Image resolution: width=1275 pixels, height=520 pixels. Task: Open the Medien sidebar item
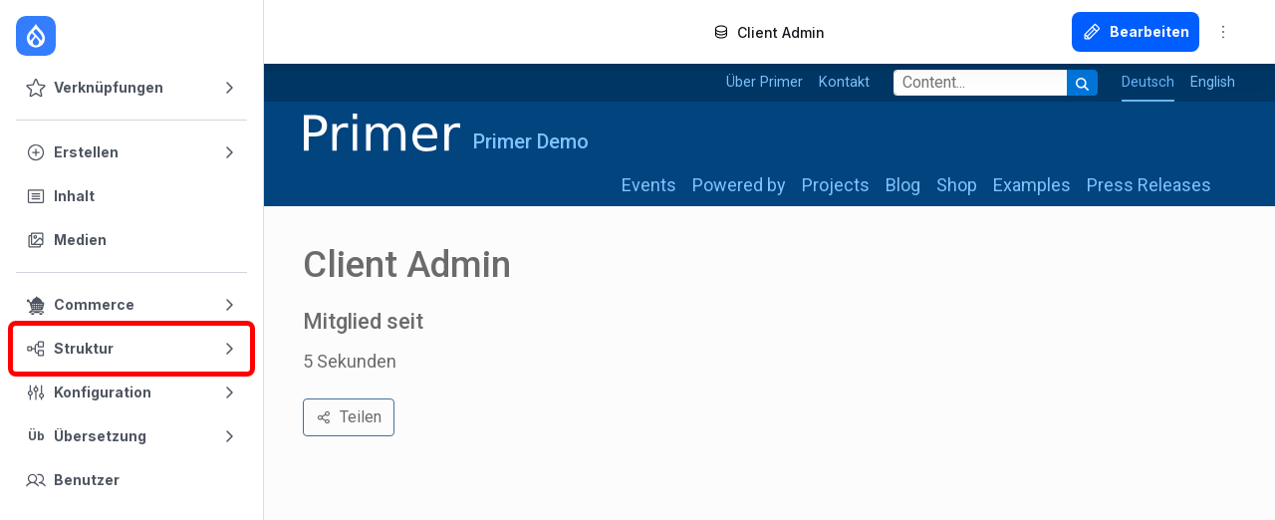(131, 240)
